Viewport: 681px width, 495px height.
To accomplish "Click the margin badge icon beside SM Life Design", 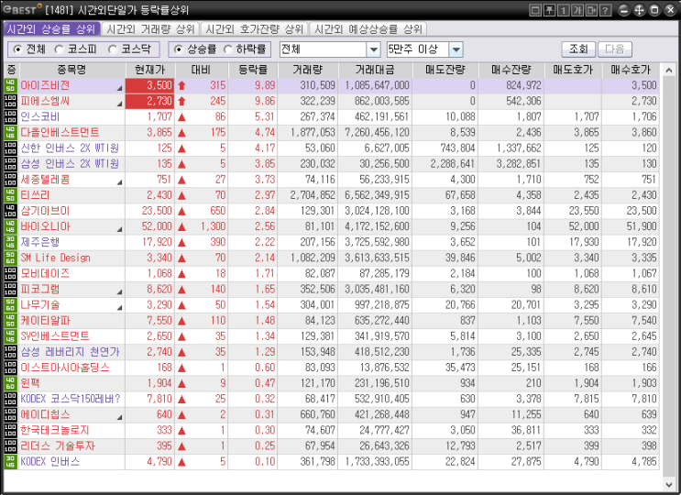I will [10, 258].
